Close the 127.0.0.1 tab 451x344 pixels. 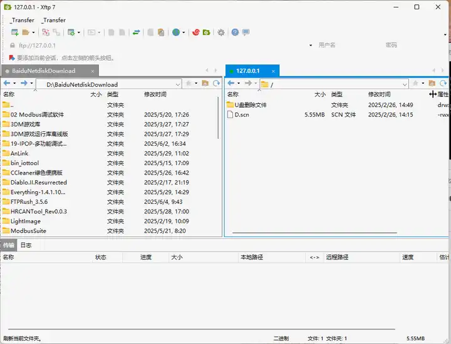click(x=273, y=71)
